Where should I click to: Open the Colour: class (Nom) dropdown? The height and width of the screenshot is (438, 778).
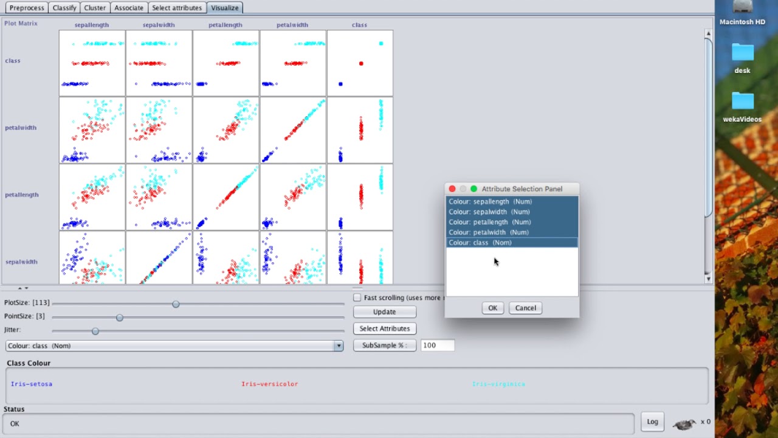click(x=174, y=346)
